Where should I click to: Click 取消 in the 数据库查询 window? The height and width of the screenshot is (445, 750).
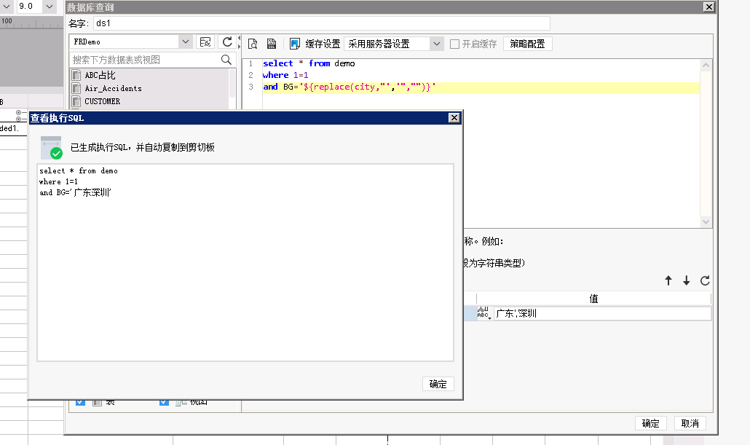pos(690,423)
